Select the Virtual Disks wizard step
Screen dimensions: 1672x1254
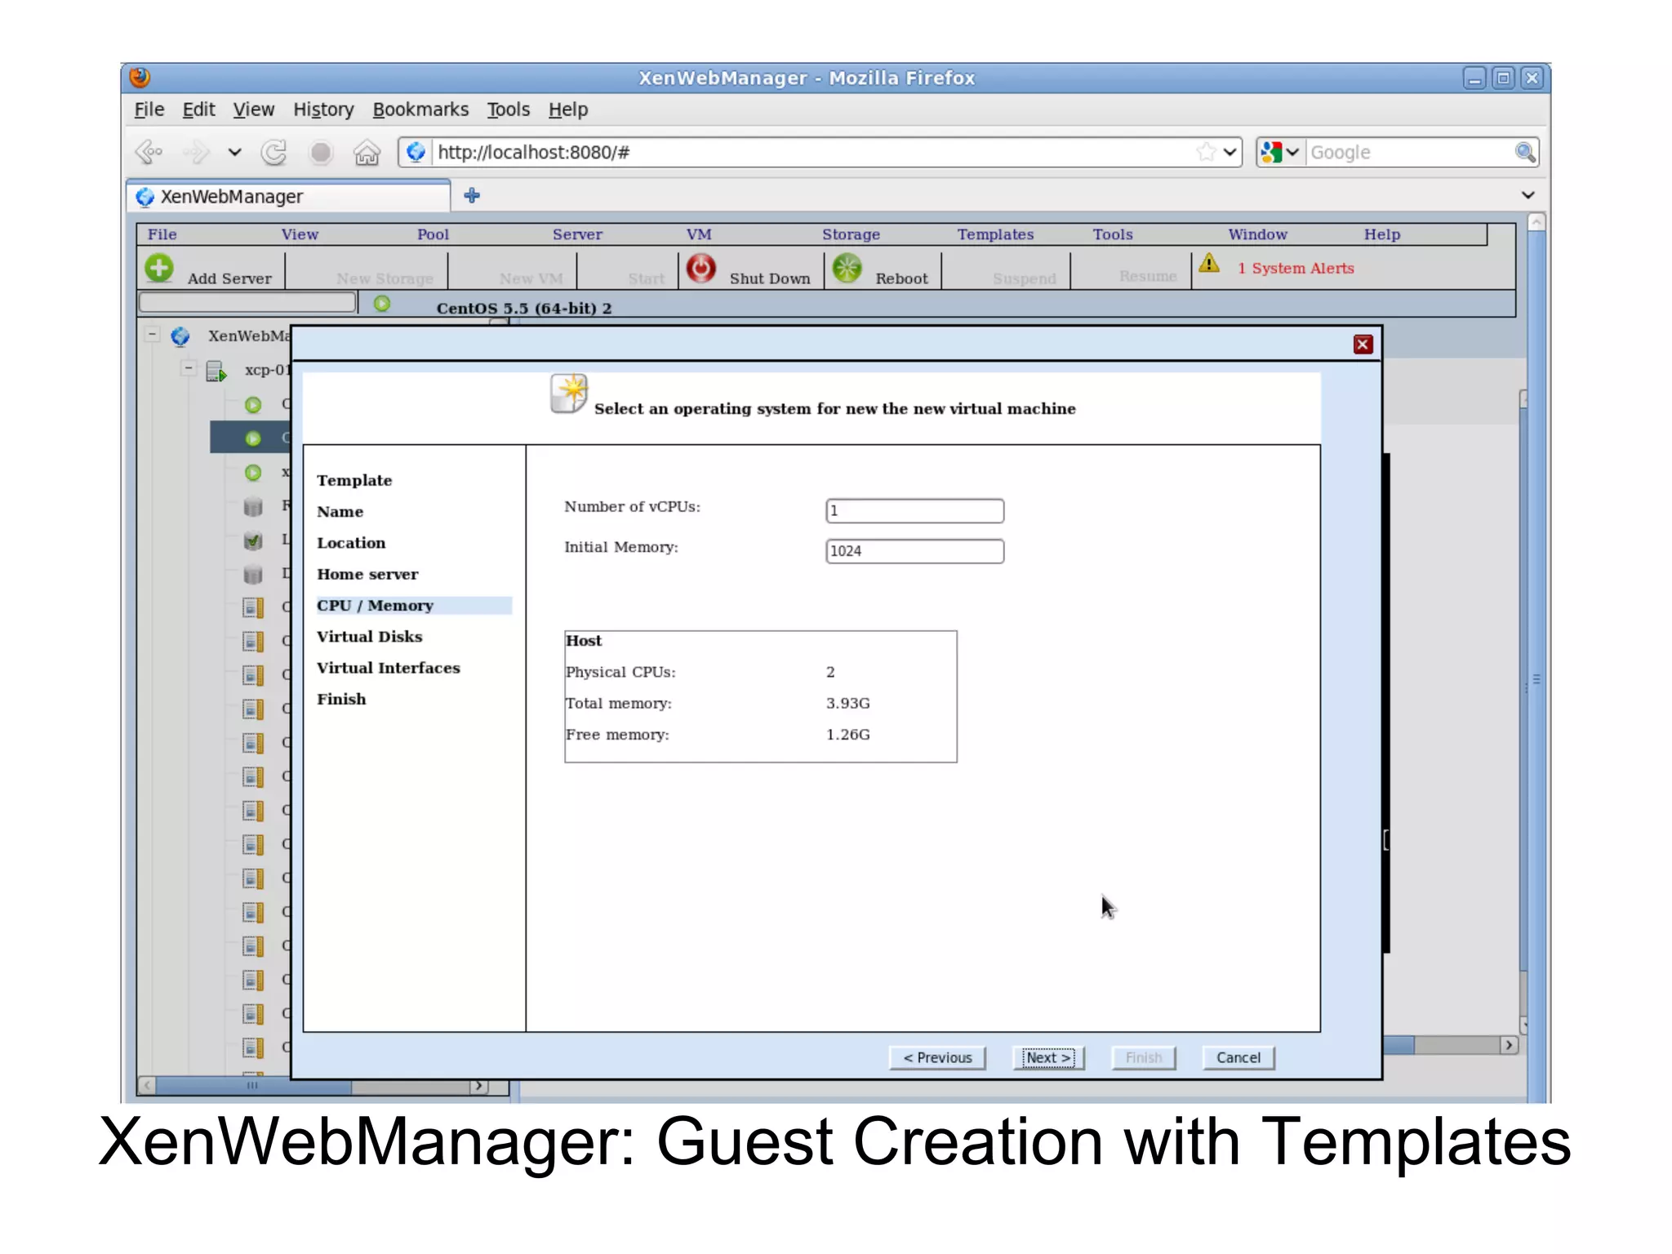pos(369,637)
